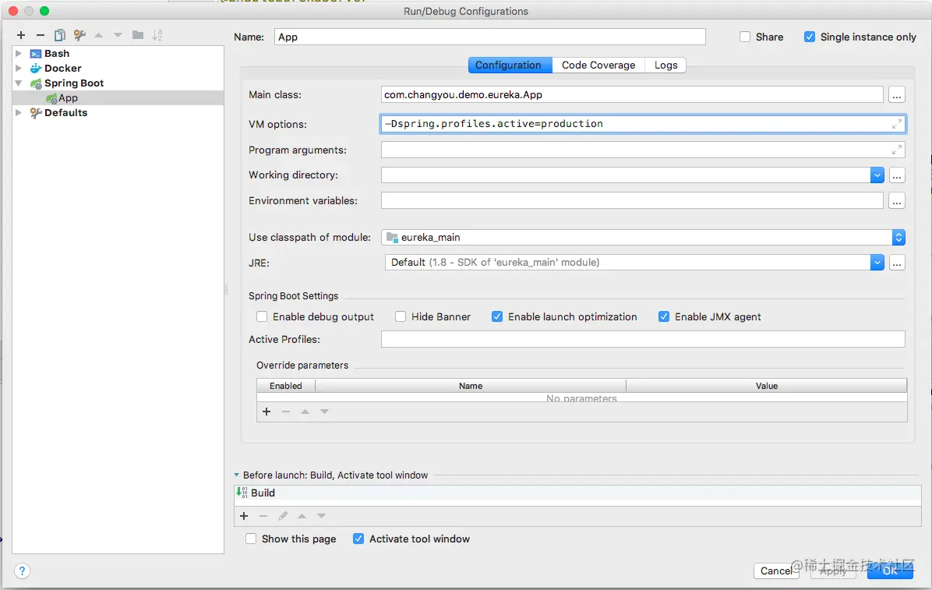Expand VM options field editor icon
The width and height of the screenshot is (932, 590).
896,124
